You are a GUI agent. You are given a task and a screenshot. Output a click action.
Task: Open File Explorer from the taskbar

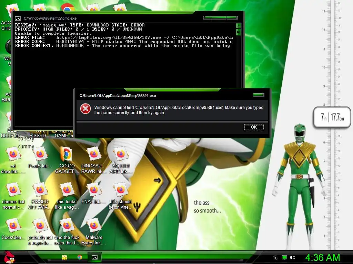tap(64, 257)
